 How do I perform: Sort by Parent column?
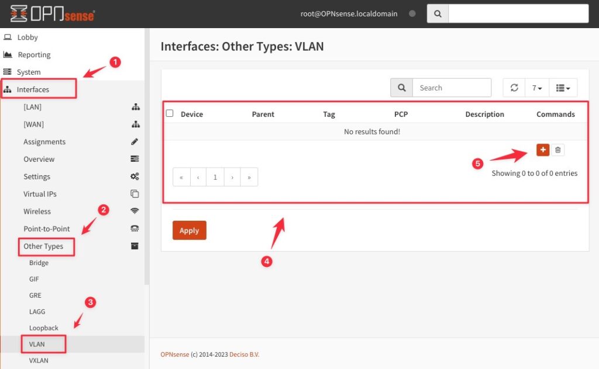(263, 114)
